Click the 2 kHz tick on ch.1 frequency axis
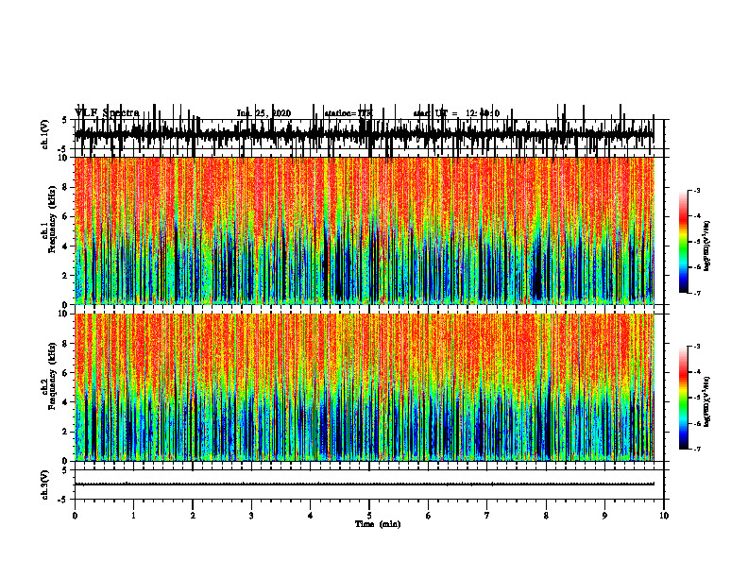 point(66,276)
